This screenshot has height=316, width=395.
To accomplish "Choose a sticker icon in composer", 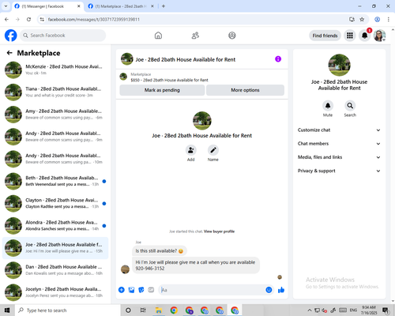I will [x=141, y=290].
